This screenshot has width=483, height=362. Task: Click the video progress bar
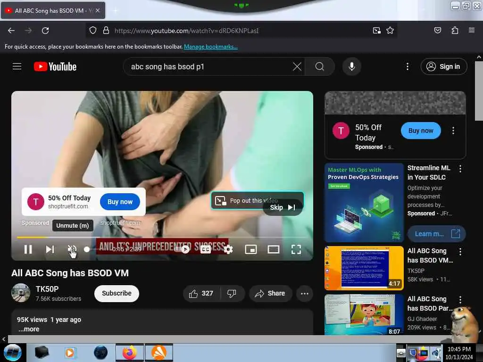[x=162, y=238]
